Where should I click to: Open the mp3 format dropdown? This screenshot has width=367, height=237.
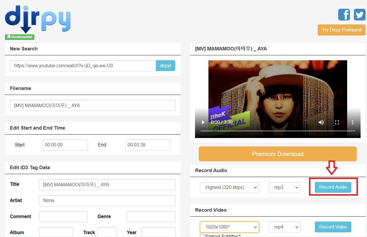pyautogui.click(x=285, y=188)
